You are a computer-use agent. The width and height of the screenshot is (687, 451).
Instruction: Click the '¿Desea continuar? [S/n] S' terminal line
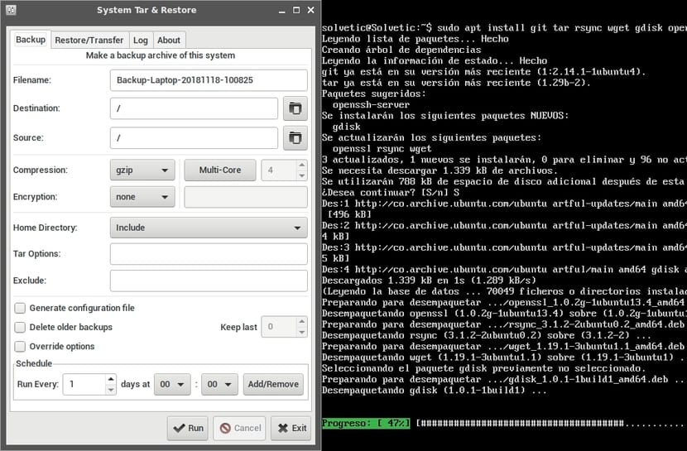click(391, 193)
